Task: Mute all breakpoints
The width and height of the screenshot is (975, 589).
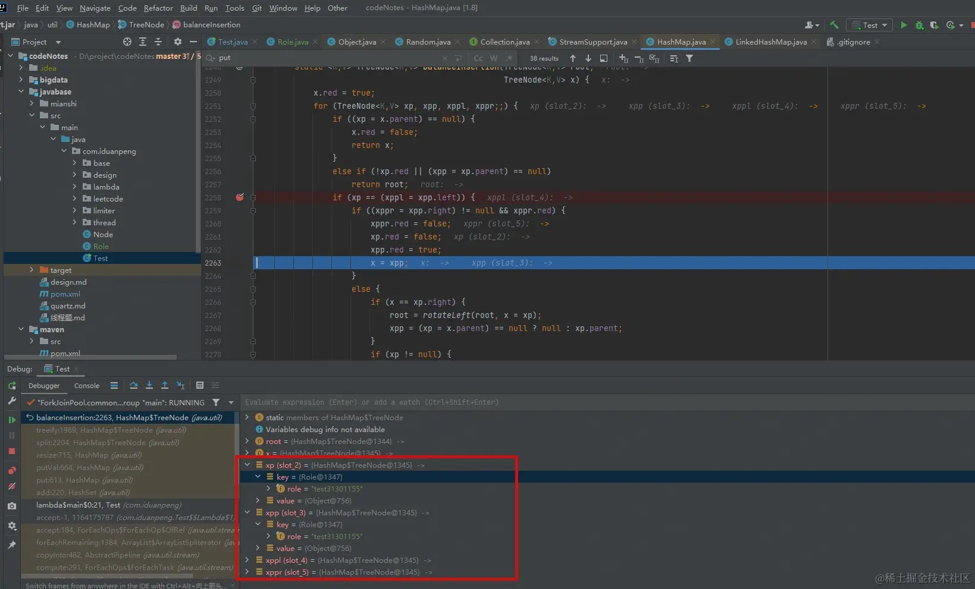Action: (x=12, y=486)
